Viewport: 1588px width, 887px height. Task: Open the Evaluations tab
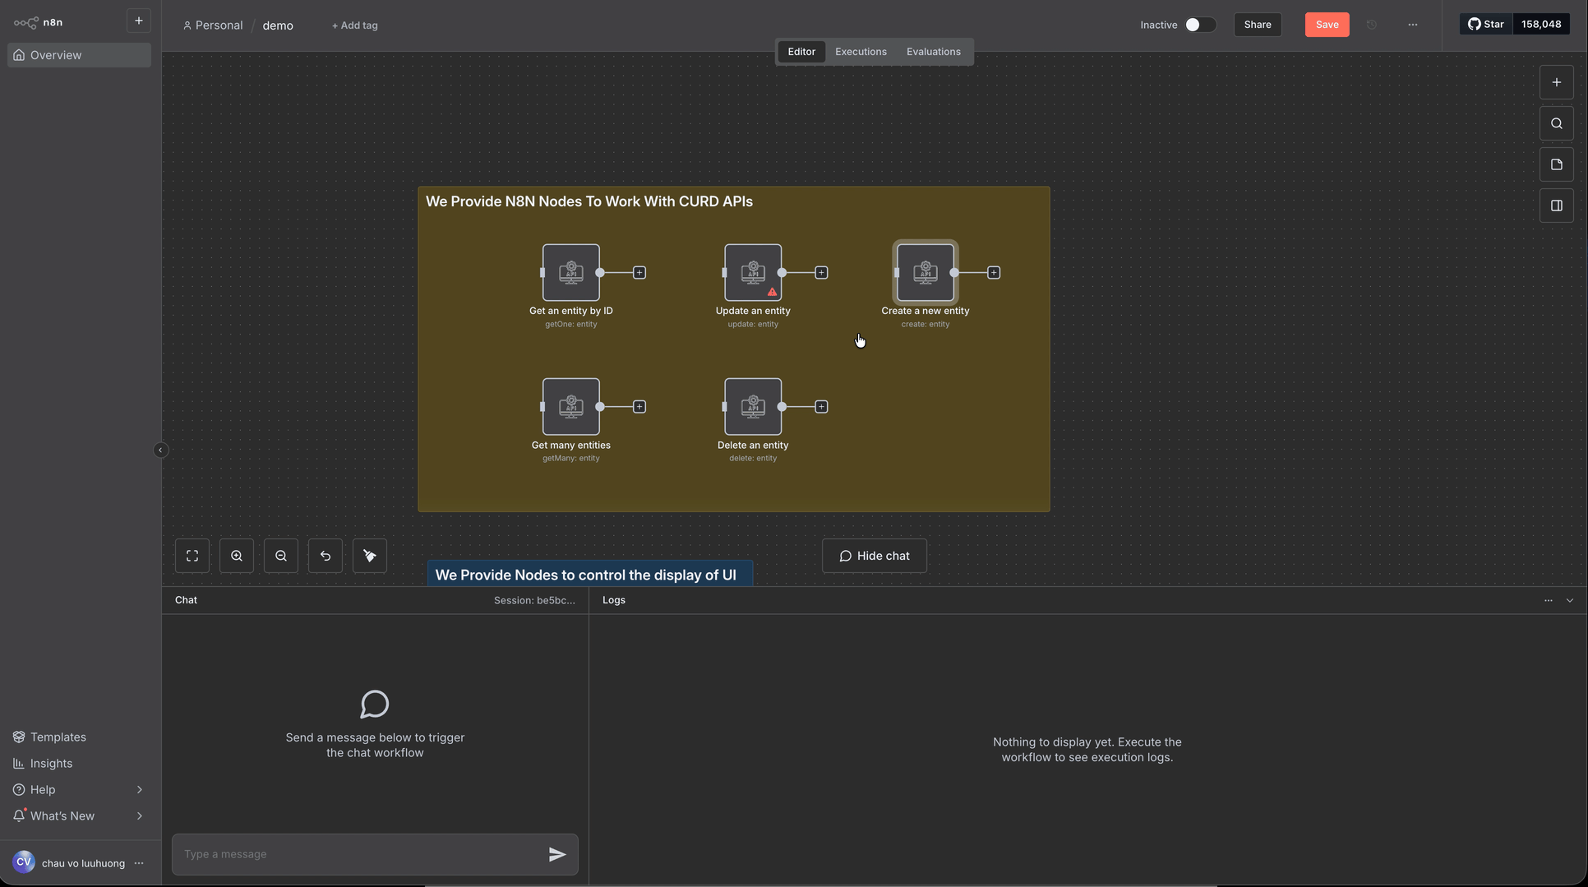933,51
